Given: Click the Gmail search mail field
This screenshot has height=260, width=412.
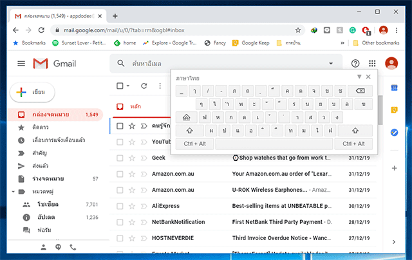Looking at the screenshot, I should [226, 63].
